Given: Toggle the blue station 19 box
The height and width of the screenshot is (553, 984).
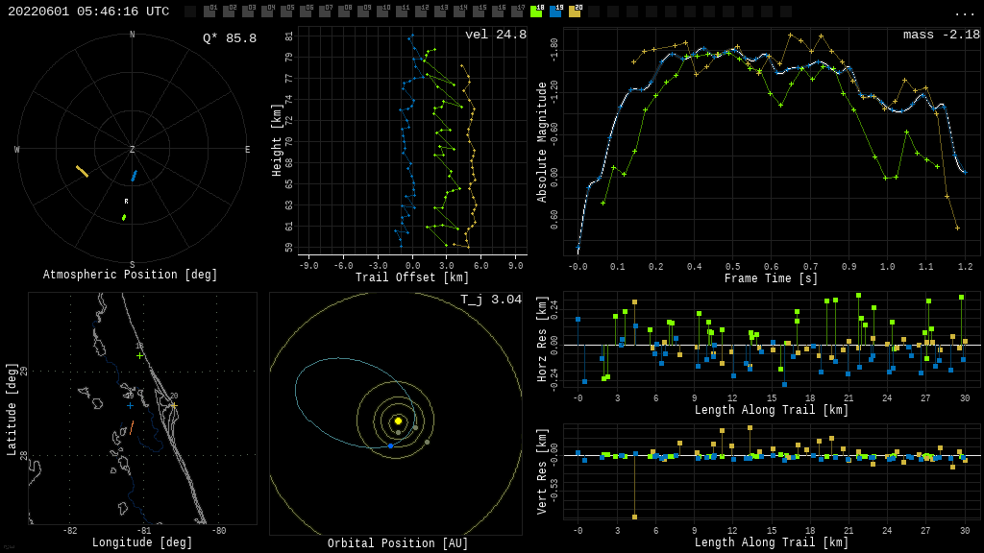Looking at the screenshot, I should coord(555,12).
